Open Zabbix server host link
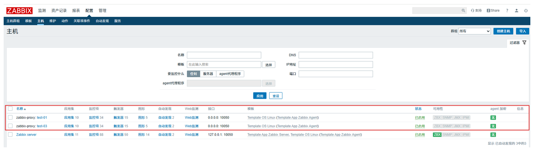This screenshot has height=151, width=534. point(26,135)
